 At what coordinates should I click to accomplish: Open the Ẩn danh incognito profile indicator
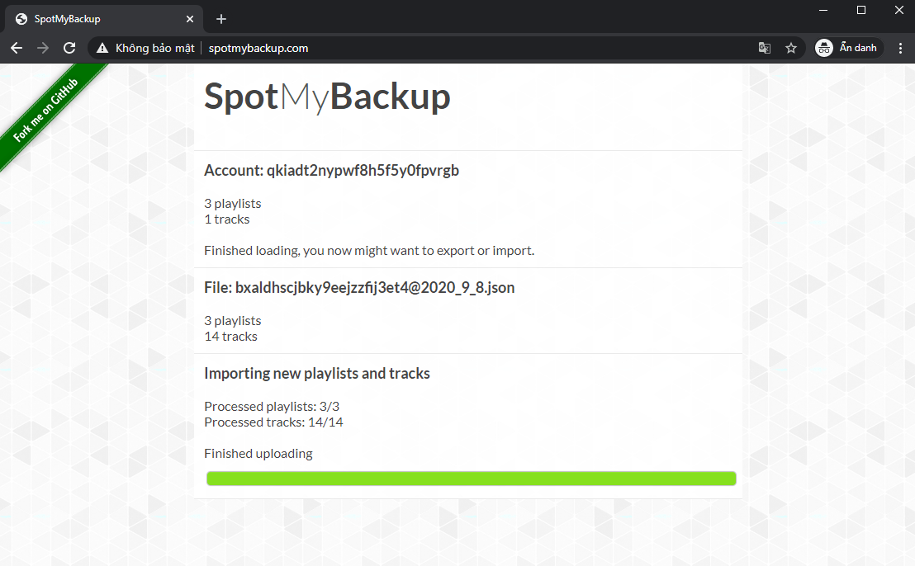[848, 48]
